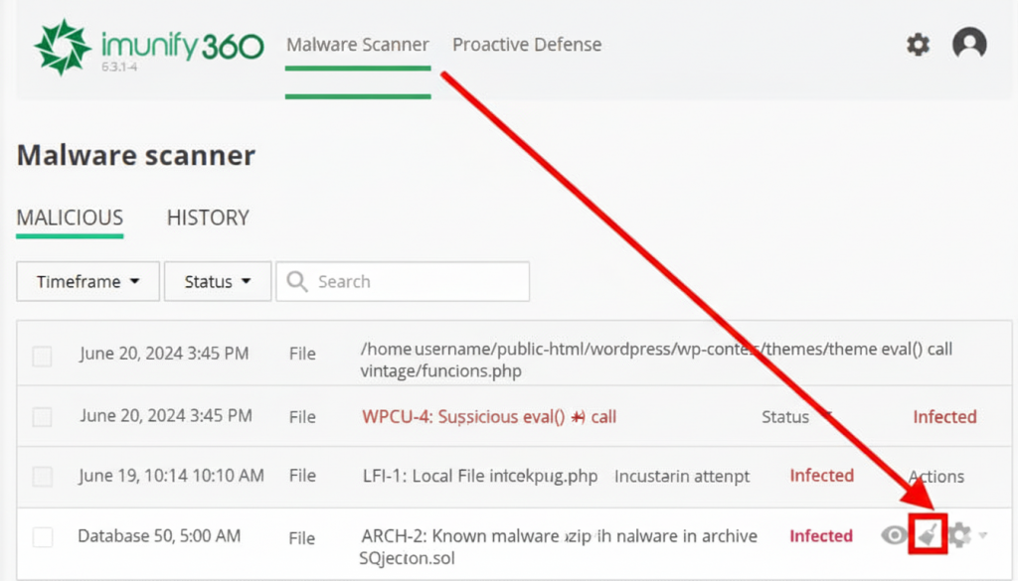The image size is (1018, 581).
Task: Open the Timeframe filter dropdown
Action: coord(87,281)
